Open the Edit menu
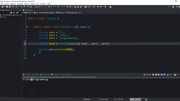The width and height of the screenshot is (180, 101). pos(2,4)
